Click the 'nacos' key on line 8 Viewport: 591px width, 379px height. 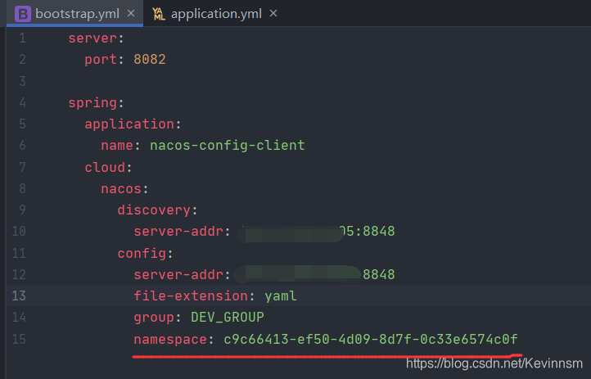click(x=121, y=189)
